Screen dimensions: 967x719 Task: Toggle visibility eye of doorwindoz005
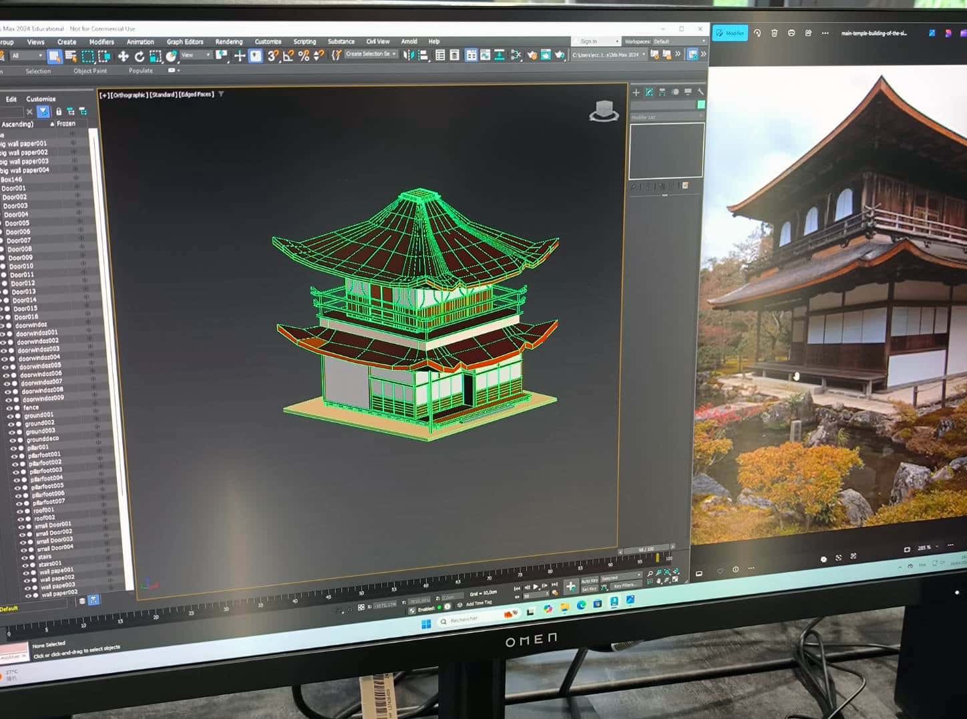[5, 367]
